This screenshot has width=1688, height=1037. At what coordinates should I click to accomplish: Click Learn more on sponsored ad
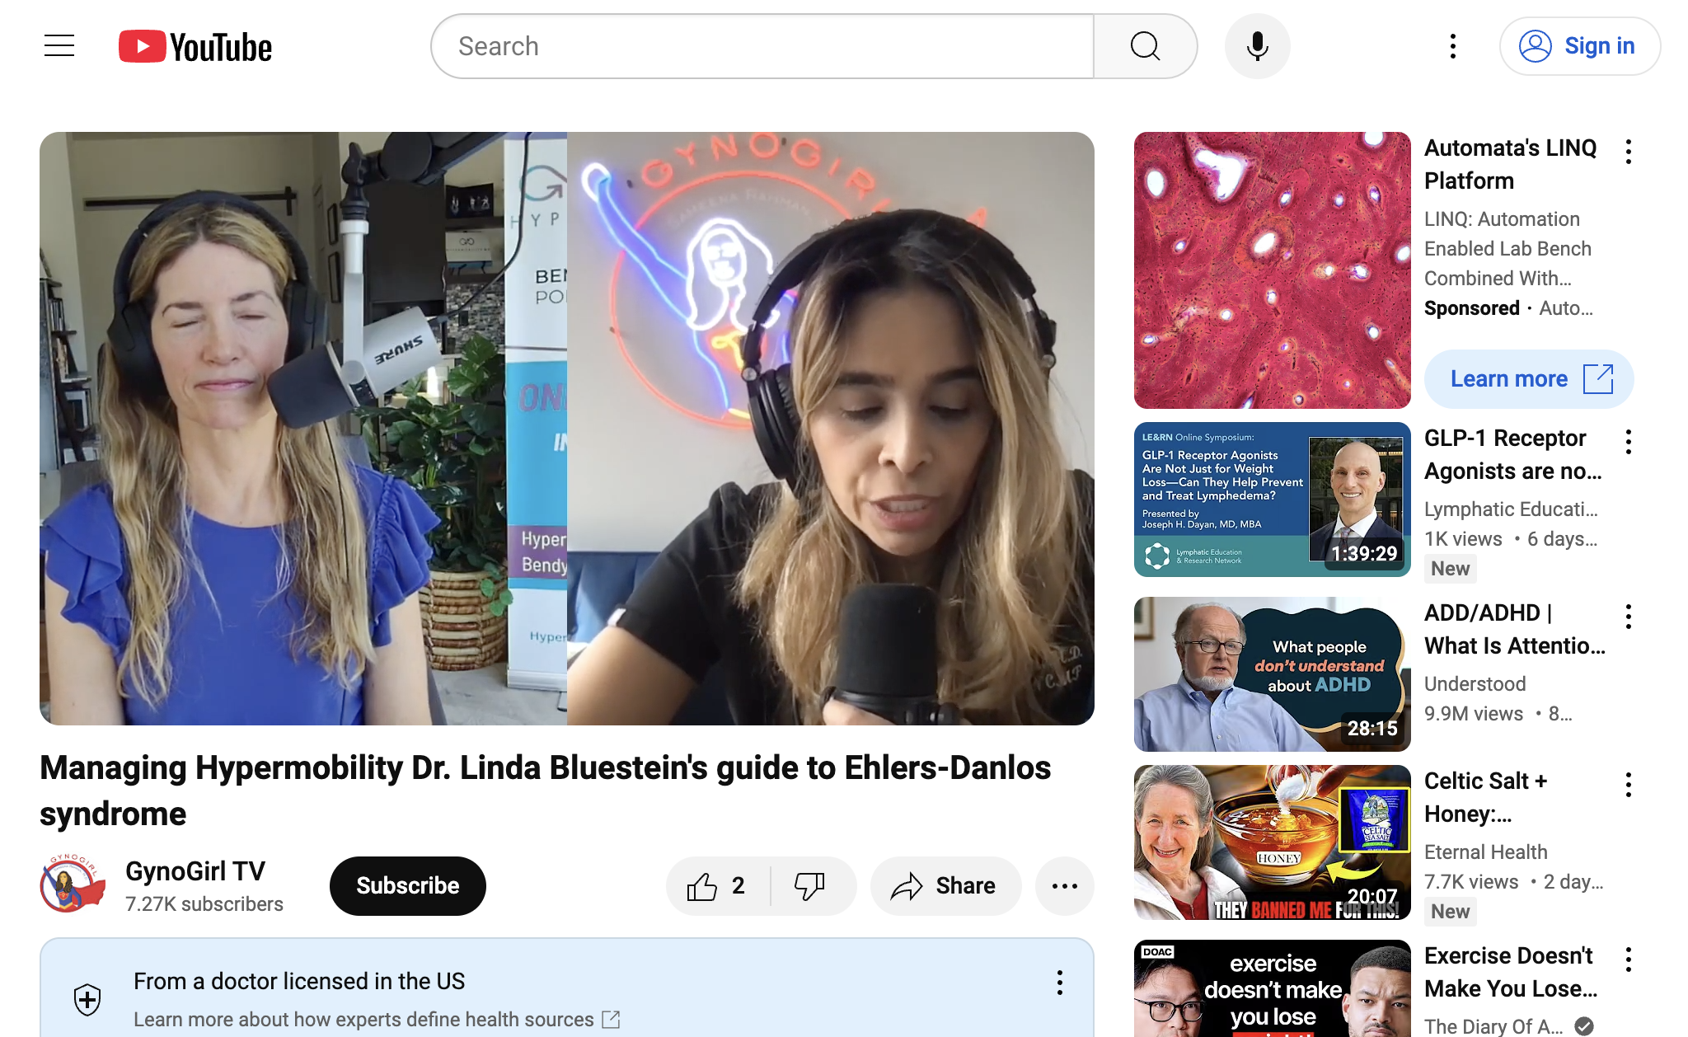1529,379
